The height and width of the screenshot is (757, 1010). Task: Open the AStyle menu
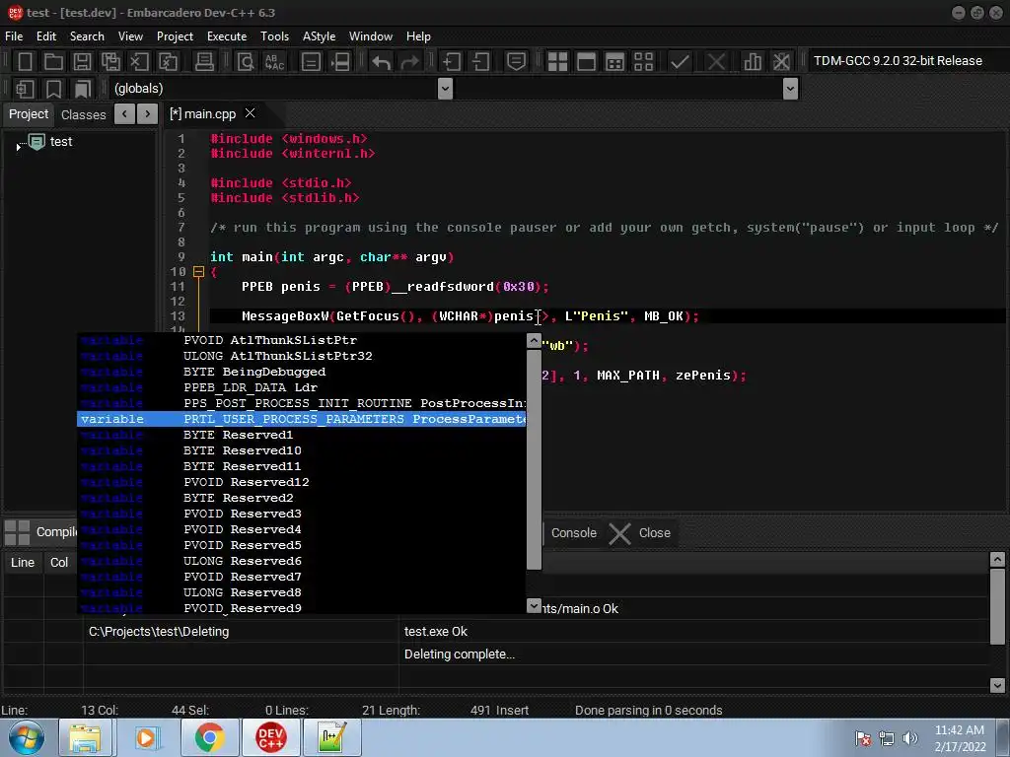point(319,36)
